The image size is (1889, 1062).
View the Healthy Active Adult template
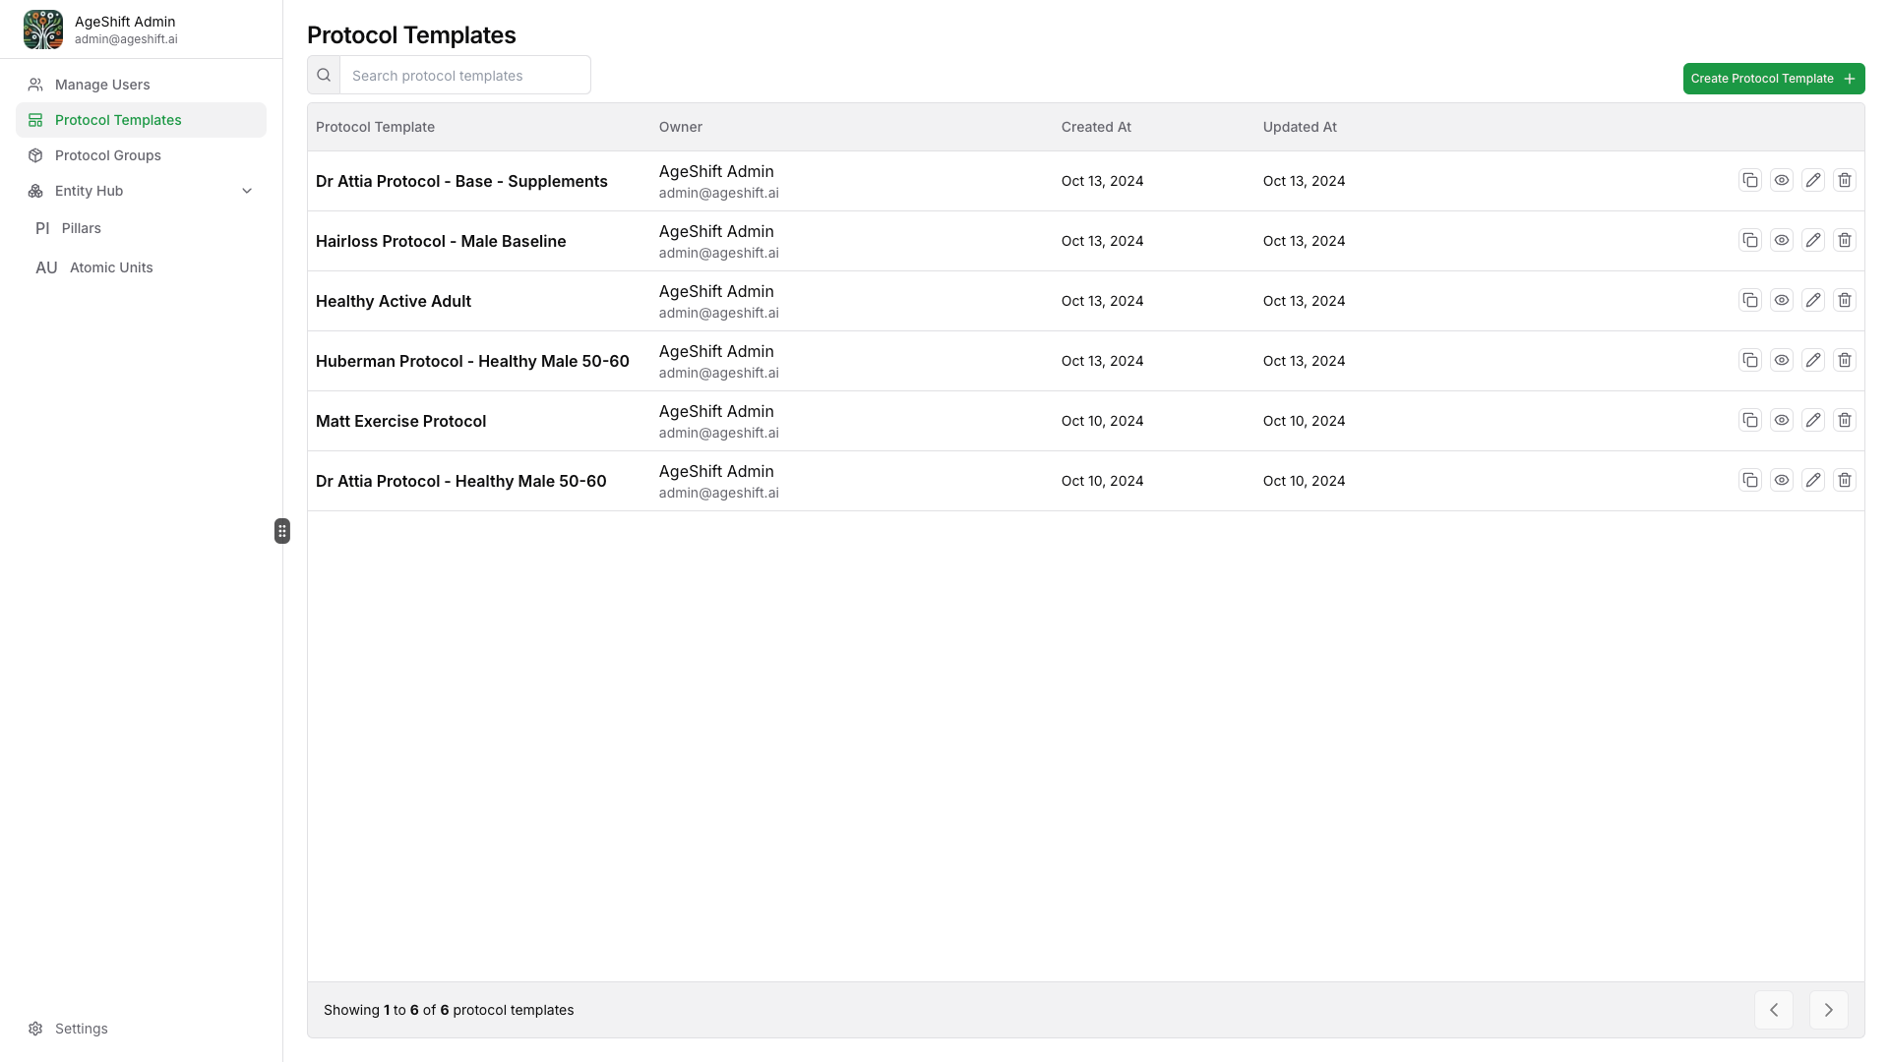[x=1781, y=300]
